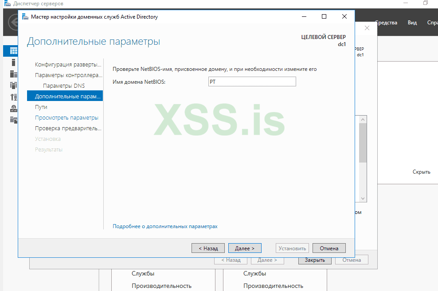This screenshot has height=291, width=438.
Task: Click the dc1 server name in AD wizard
Action: (342, 44)
